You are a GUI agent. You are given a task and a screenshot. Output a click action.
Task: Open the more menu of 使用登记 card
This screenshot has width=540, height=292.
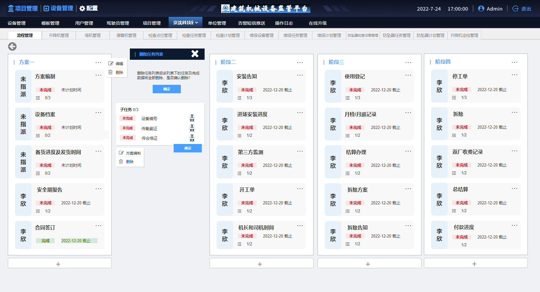[x=408, y=75]
